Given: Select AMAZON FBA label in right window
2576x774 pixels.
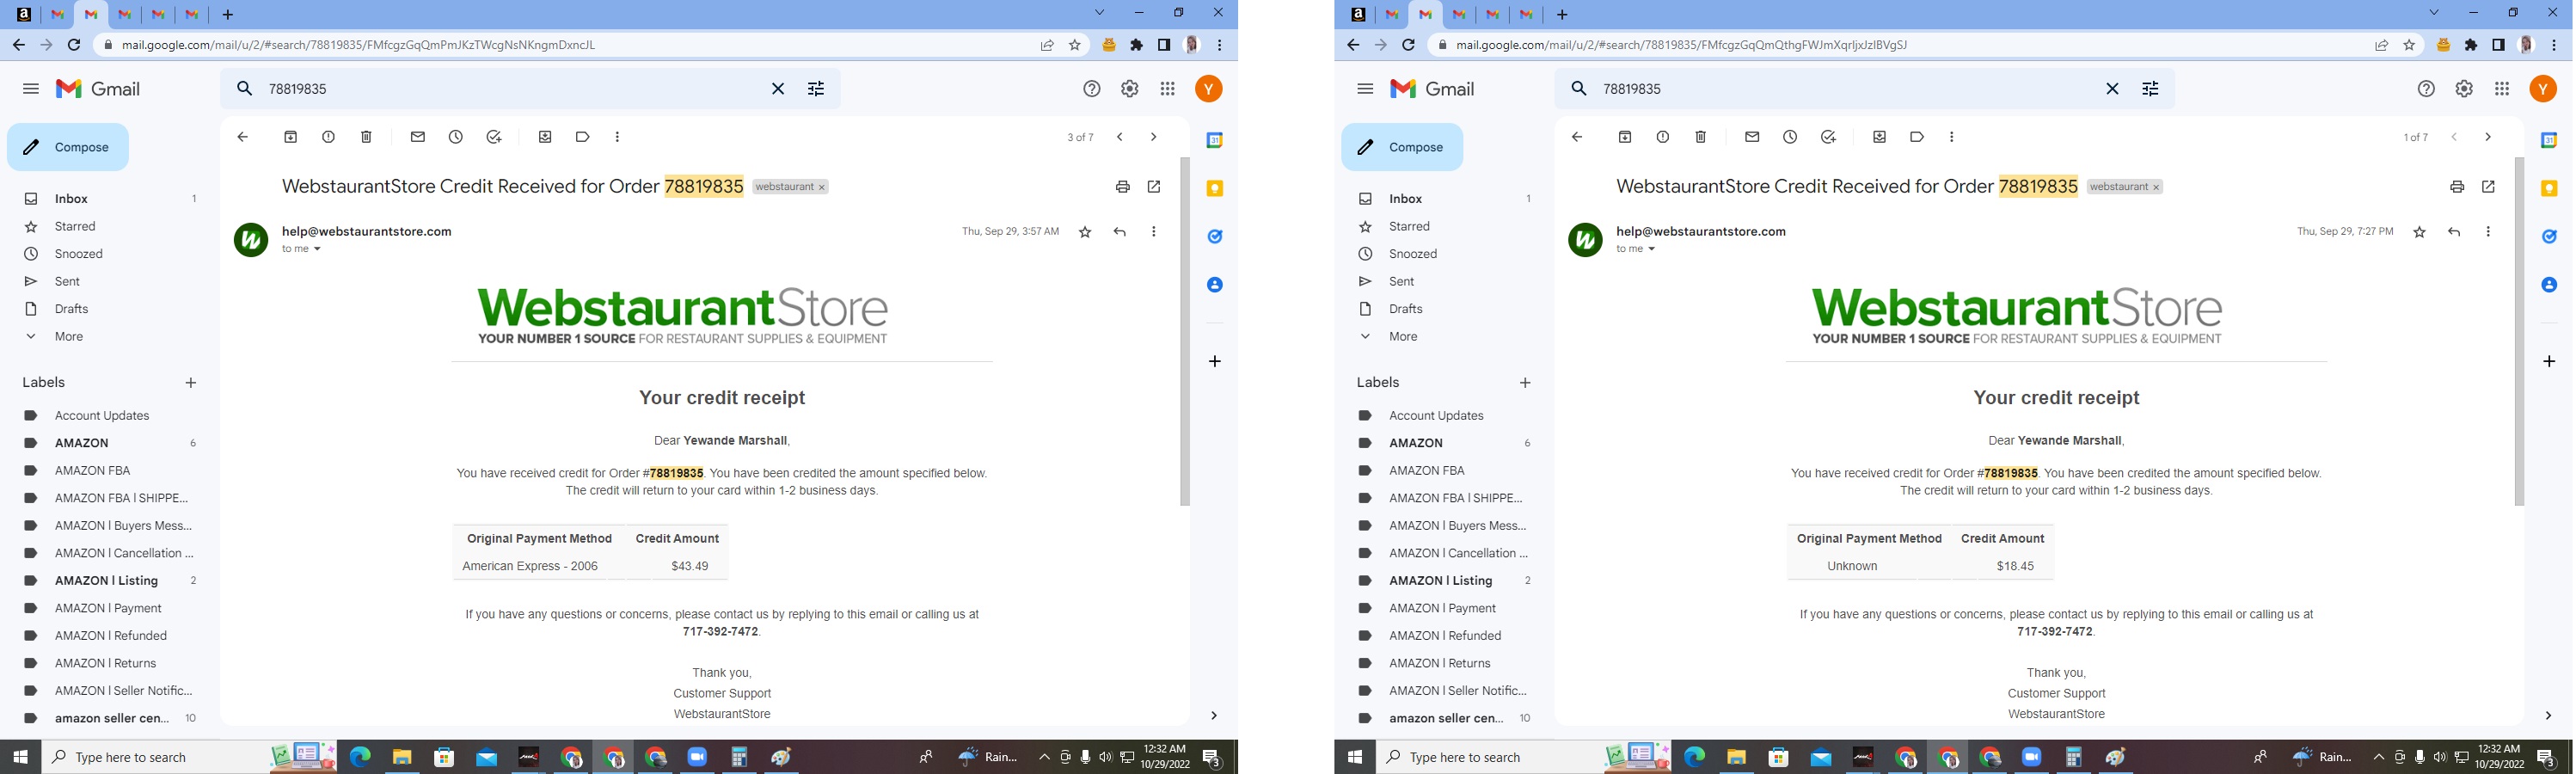Looking at the screenshot, I should [x=1426, y=471].
